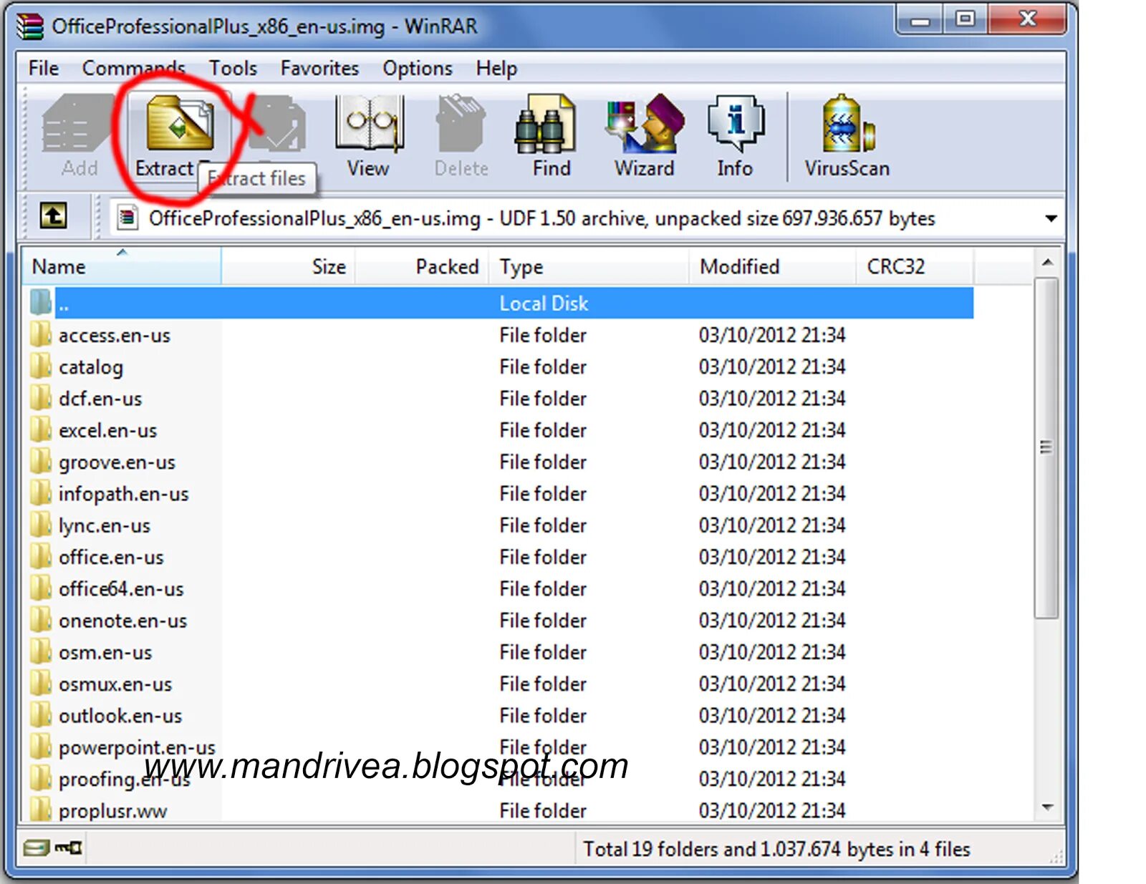
Task: Open the Favorites menu
Action: coord(319,68)
